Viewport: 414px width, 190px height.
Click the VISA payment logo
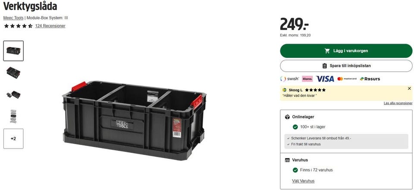(325, 79)
